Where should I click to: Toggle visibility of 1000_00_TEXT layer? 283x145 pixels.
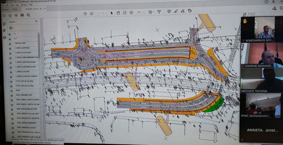[x=10, y=43]
